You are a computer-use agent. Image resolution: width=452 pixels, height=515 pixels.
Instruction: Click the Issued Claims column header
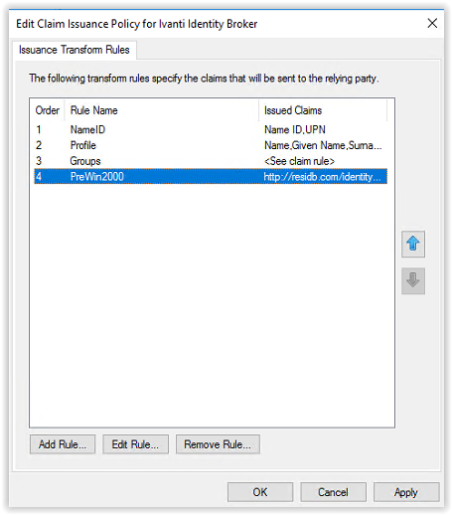click(x=323, y=110)
